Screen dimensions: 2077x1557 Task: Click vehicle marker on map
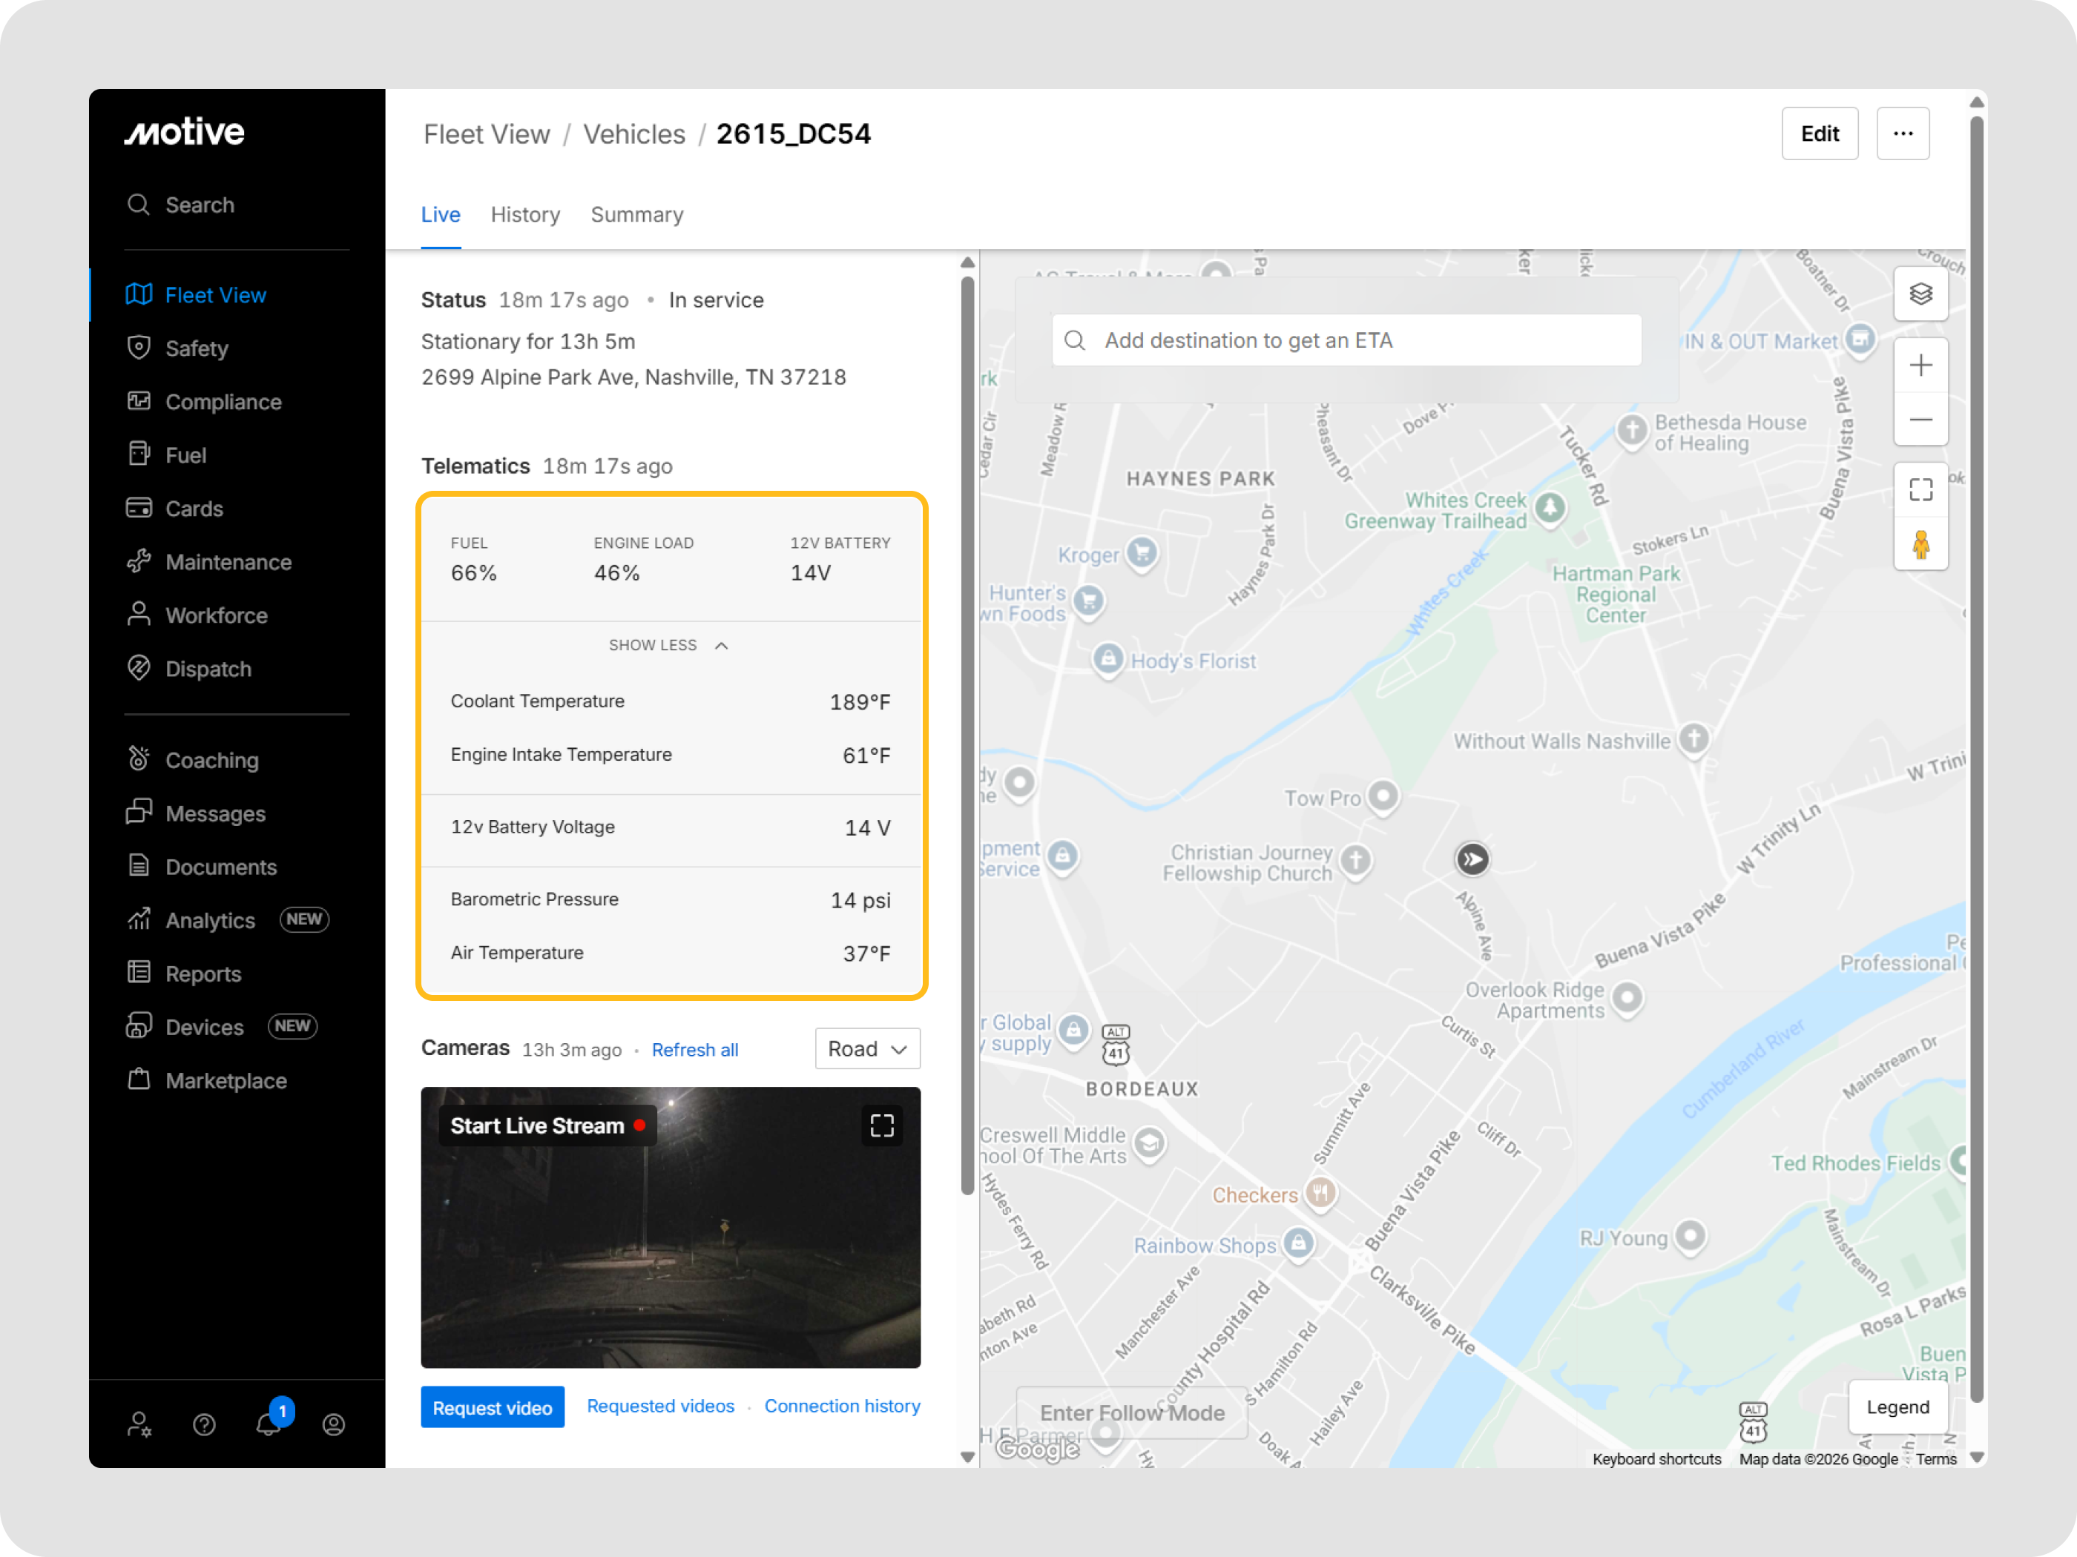pos(1472,859)
